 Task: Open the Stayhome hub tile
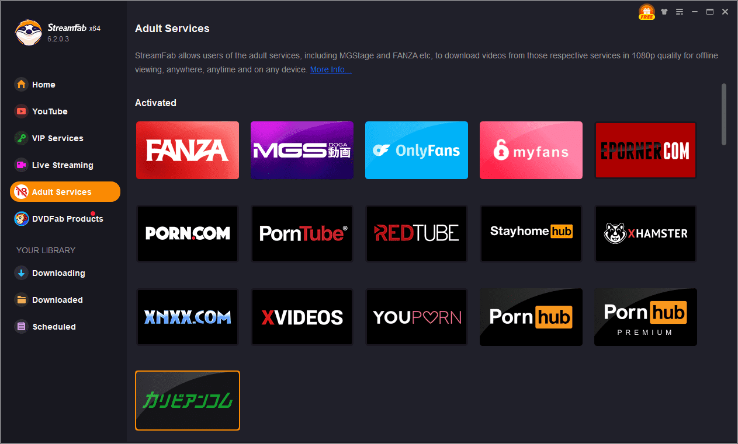click(x=531, y=233)
